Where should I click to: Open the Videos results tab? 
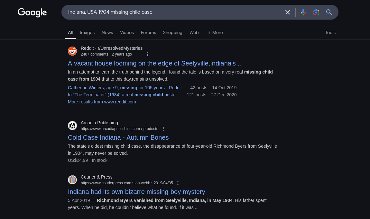click(x=127, y=32)
